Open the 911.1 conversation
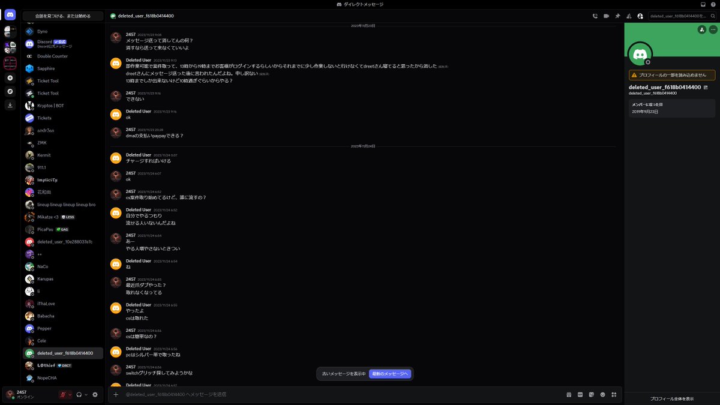The height and width of the screenshot is (405, 720). [63, 167]
